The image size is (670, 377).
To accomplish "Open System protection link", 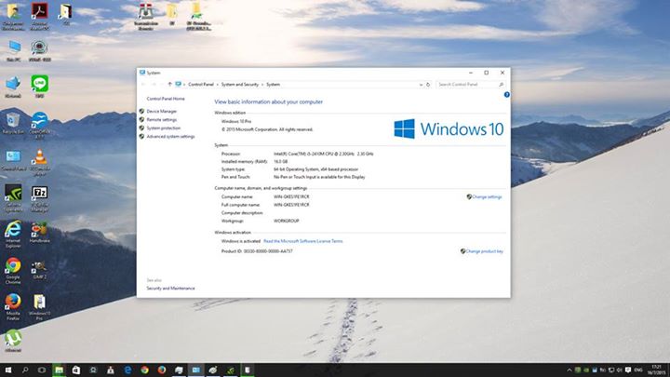I will (163, 128).
